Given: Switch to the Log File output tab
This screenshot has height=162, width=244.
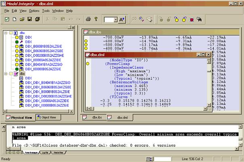Looking at the screenshot, I should (45, 153).
